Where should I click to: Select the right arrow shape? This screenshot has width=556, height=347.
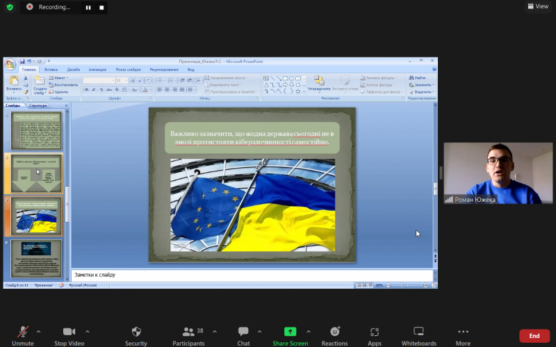(285, 85)
